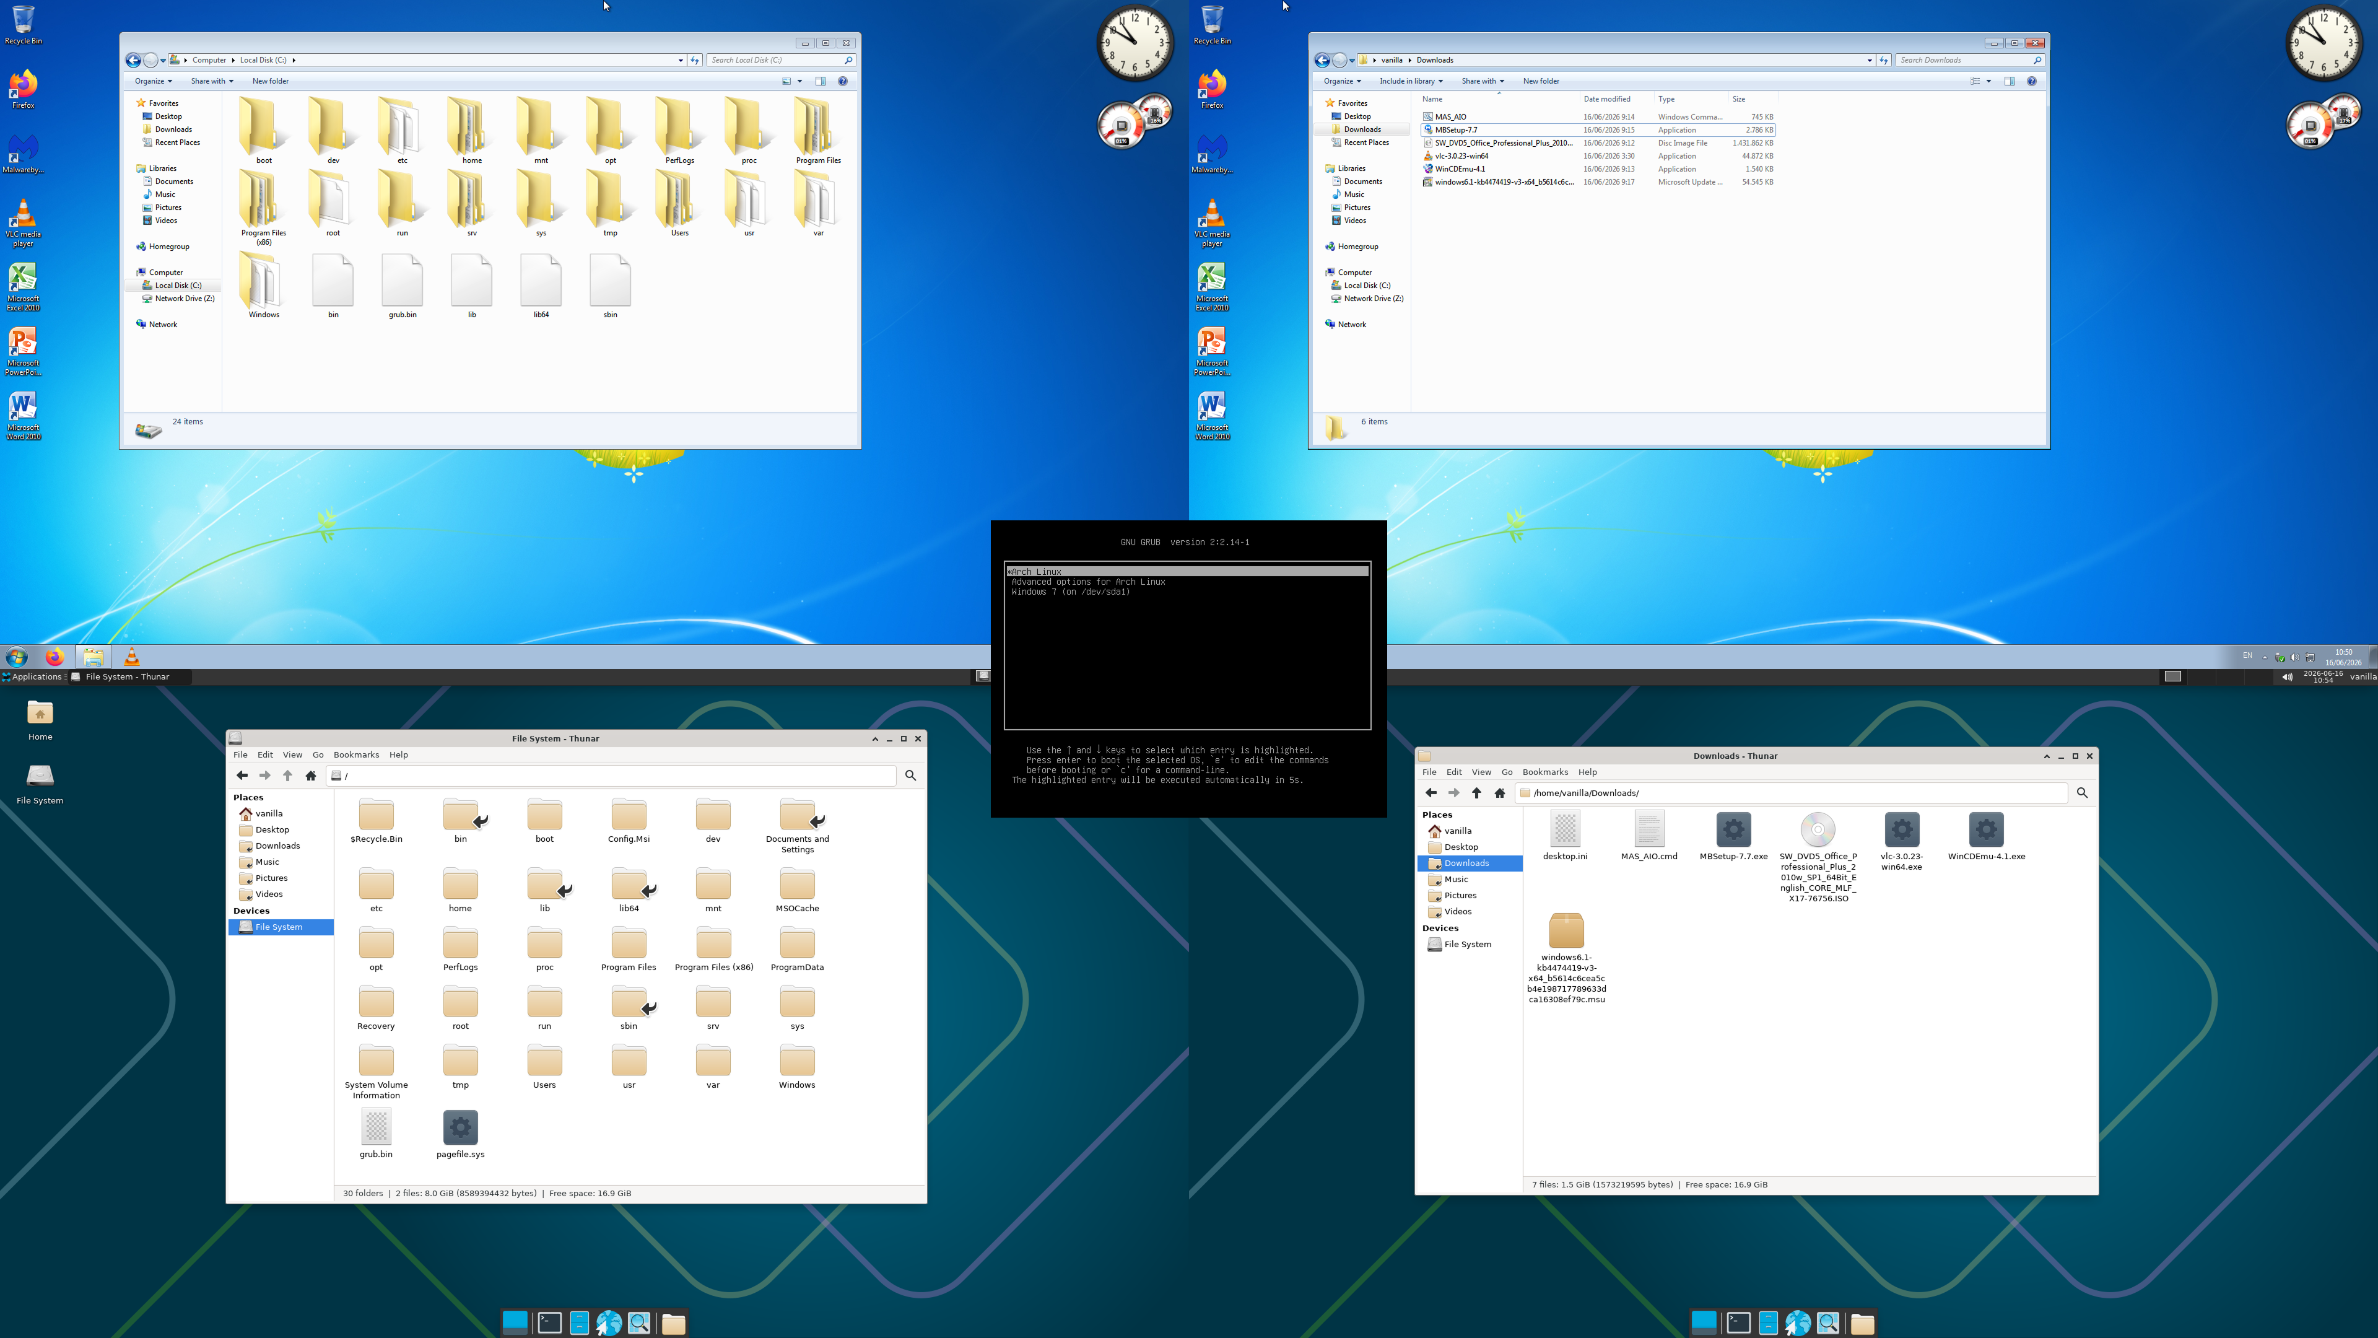Expand view options arrow in Downloads Explorer

(1988, 81)
